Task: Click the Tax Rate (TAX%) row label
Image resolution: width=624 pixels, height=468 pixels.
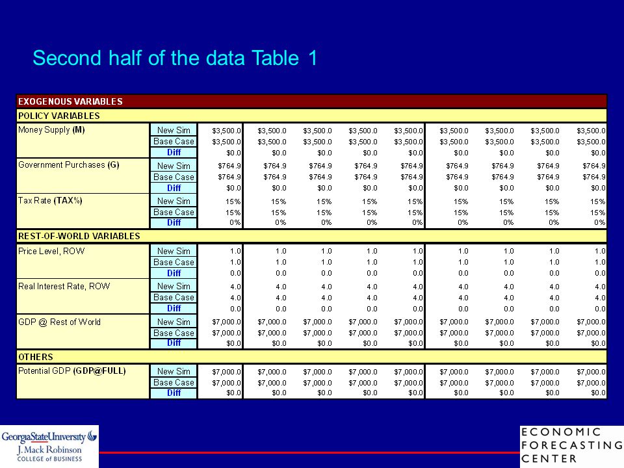Action: [50, 200]
